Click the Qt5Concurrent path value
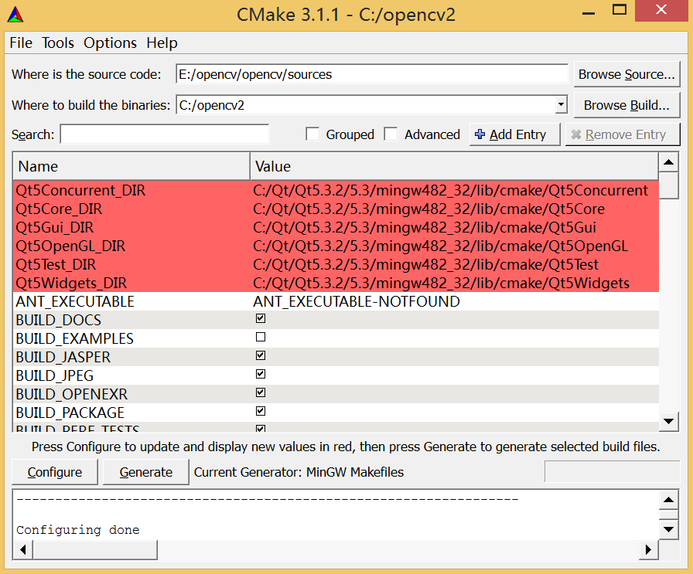The width and height of the screenshot is (693, 574). (x=450, y=190)
